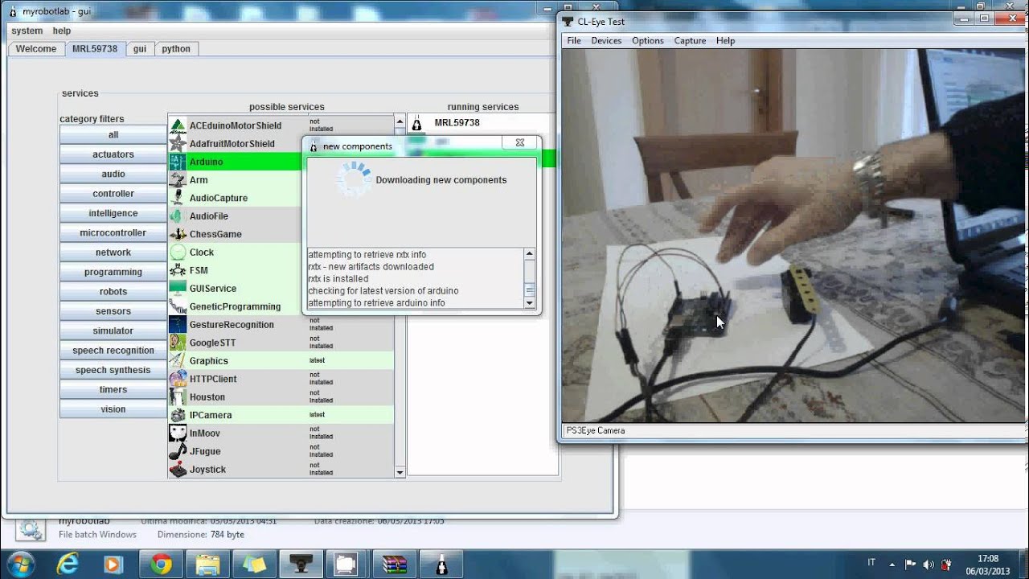
Task: Click the download log scrollbar down arrow
Action: (x=529, y=303)
